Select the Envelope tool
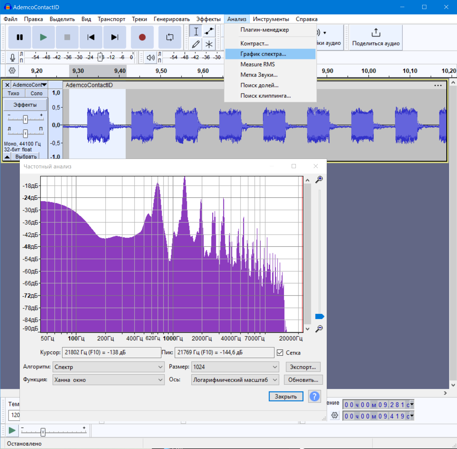The width and height of the screenshot is (457, 449). 209,31
